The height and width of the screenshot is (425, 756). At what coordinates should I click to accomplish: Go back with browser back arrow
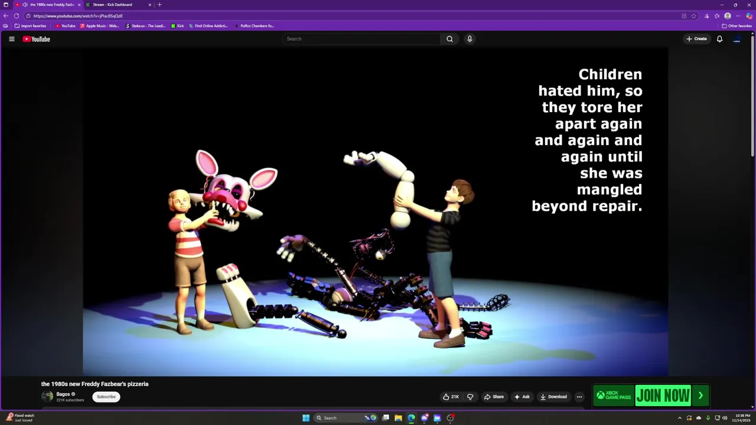click(x=6, y=16)
